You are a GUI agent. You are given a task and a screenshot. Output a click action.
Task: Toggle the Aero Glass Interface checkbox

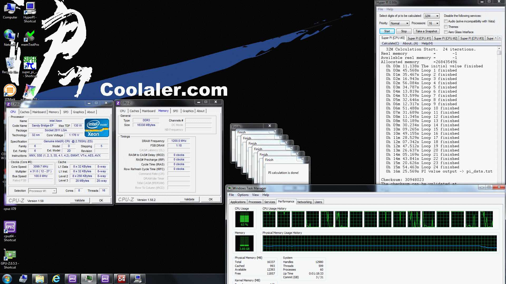pos(446,32)
